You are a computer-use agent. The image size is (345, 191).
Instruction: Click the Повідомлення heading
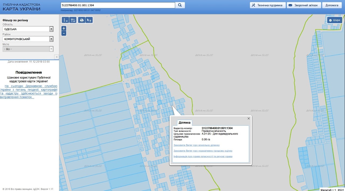tap(29, 72)
